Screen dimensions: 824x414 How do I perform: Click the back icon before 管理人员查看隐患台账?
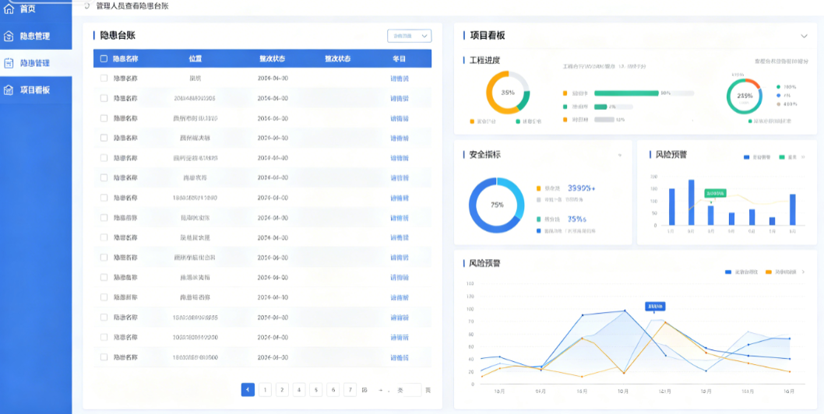coord(86,5)
